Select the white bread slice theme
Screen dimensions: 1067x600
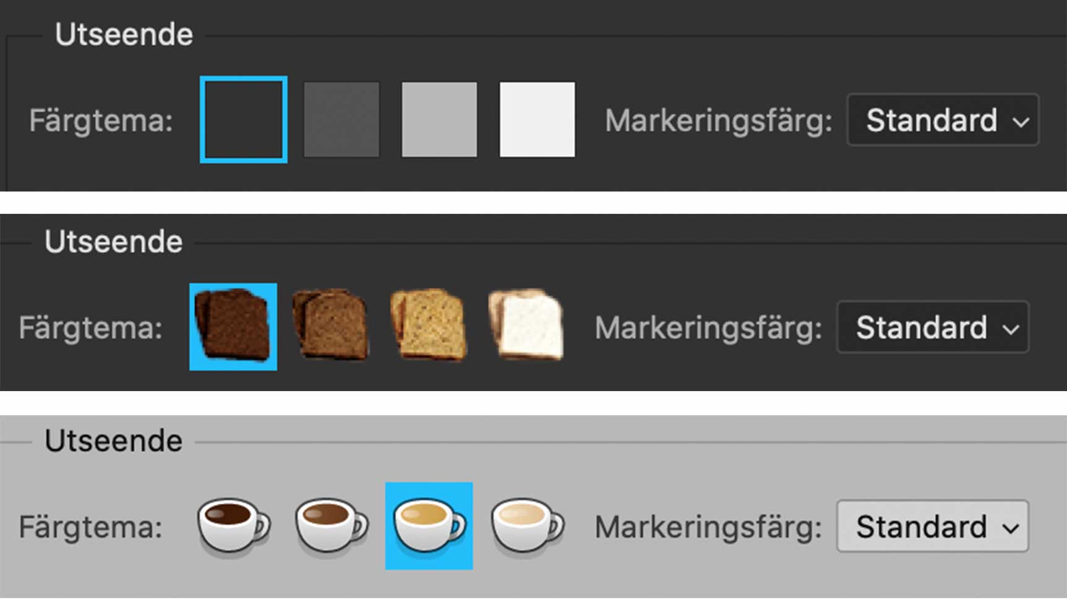(x=526, y=324)
